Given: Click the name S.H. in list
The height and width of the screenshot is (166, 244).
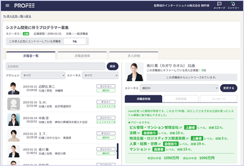Looking at the screenshot, I should 43,102.
